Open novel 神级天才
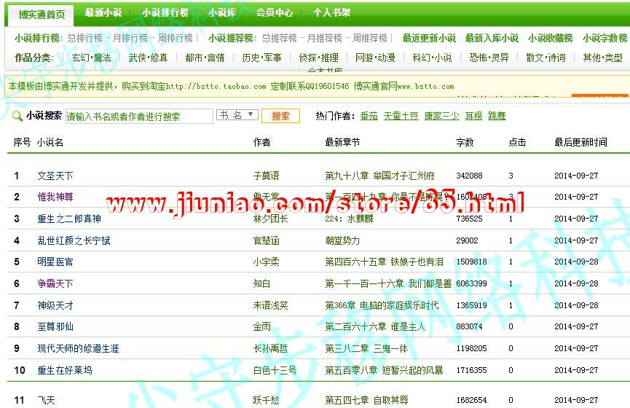 point(55,305)
